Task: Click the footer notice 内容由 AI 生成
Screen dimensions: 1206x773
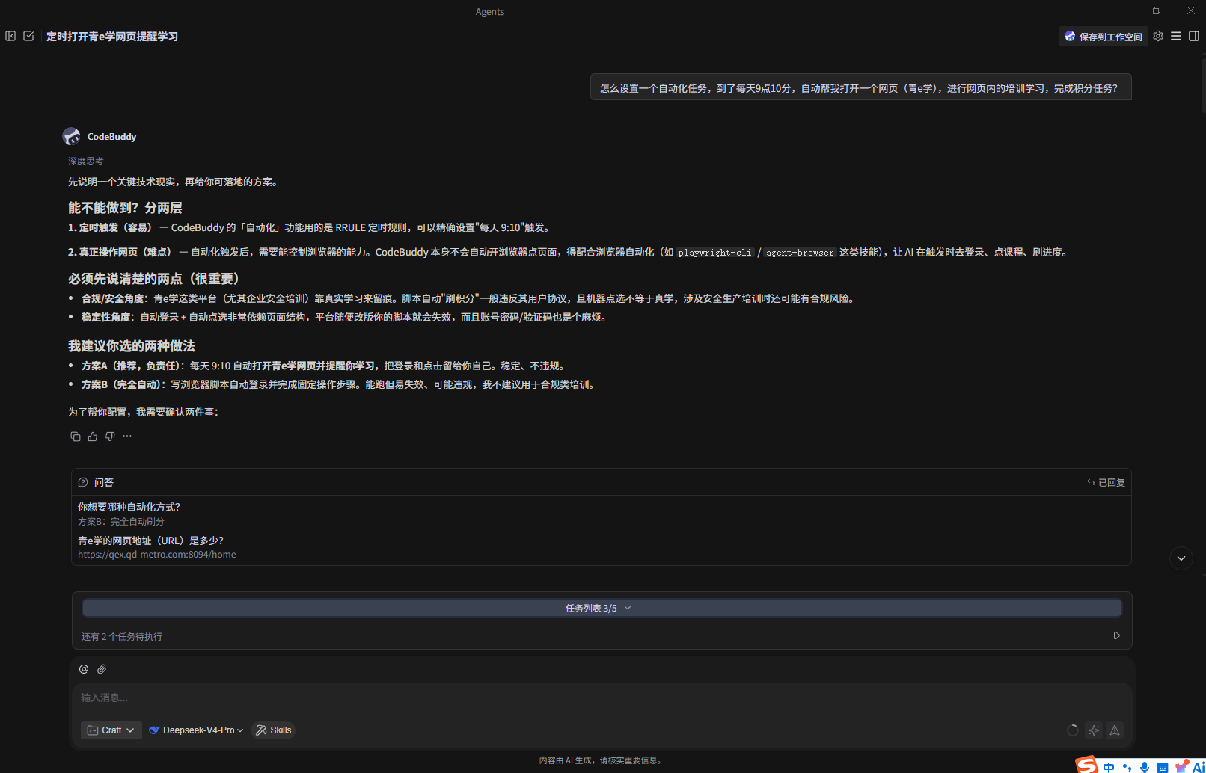Action: click(602, 760)
